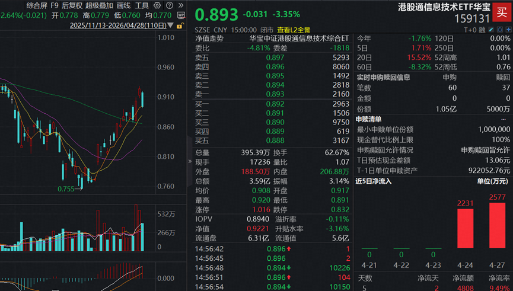Toggle the orange date-range lock
The width and height of the screenshot is (513, 291).
click(180, 25)
